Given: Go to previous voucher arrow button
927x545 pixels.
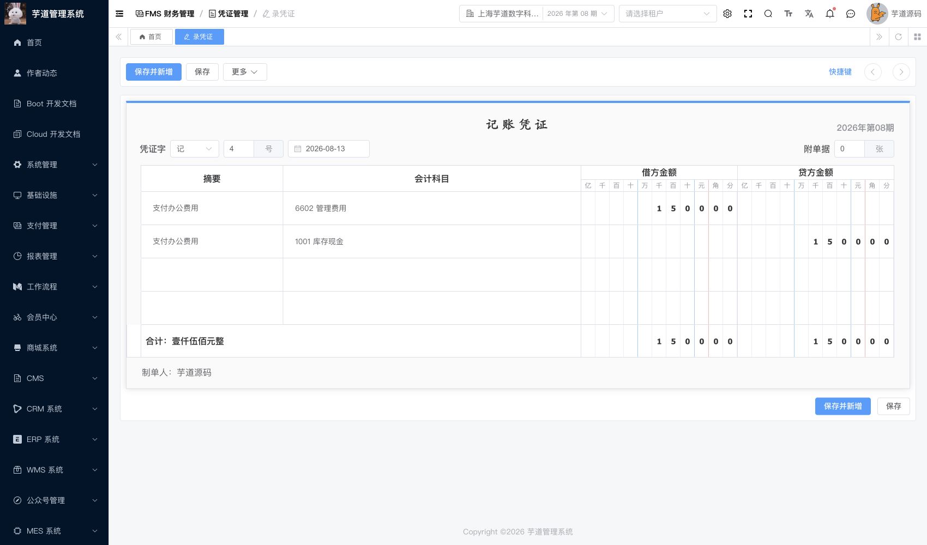Looking at the screenshot, I should (873, 72).
